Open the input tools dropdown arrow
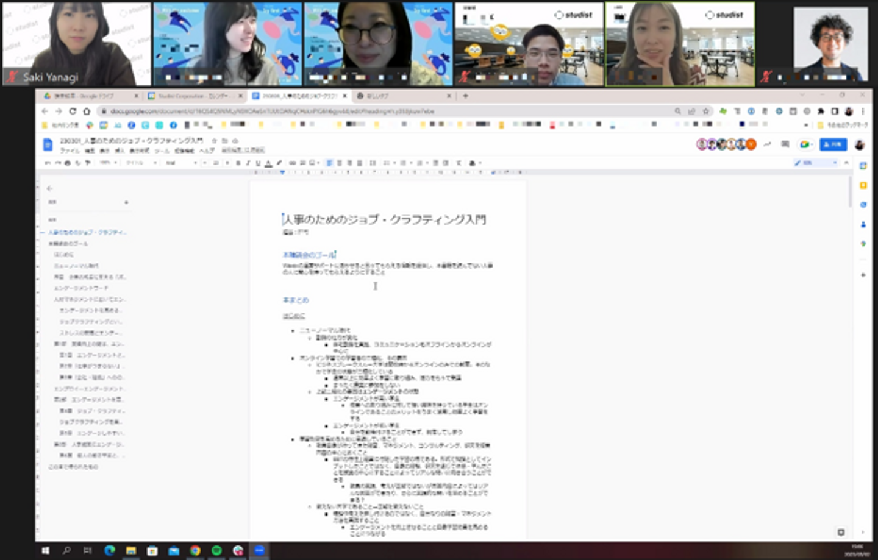878x560 pixels. coord(480,163)
